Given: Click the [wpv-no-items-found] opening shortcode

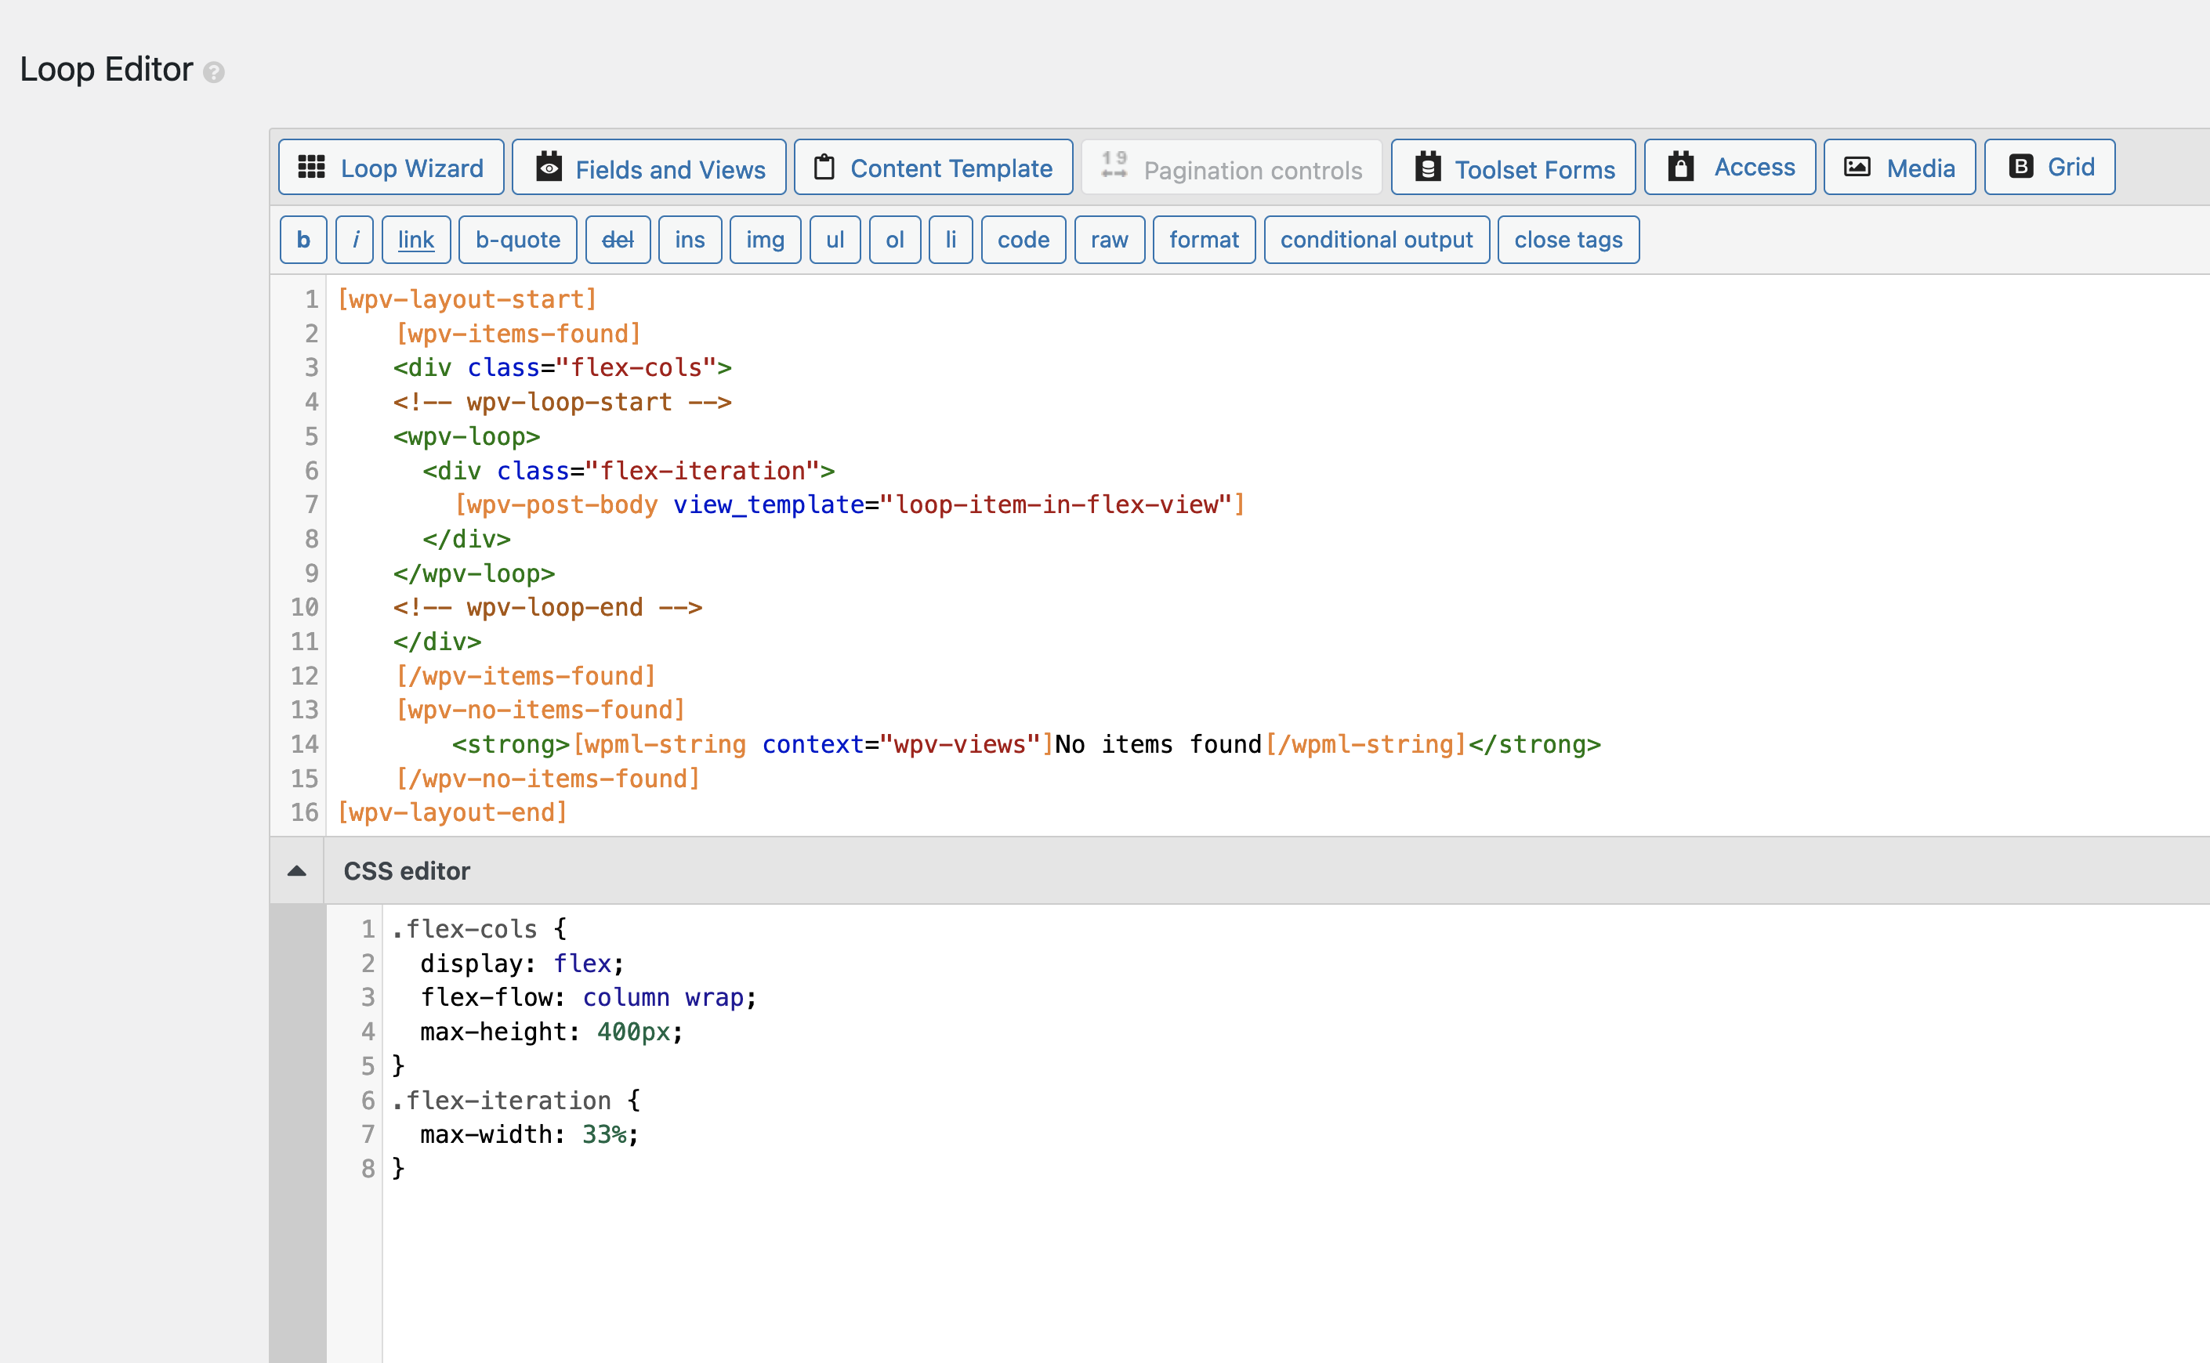Looking at the screenshot, I should pyautogui.click(x=541, y=710).
